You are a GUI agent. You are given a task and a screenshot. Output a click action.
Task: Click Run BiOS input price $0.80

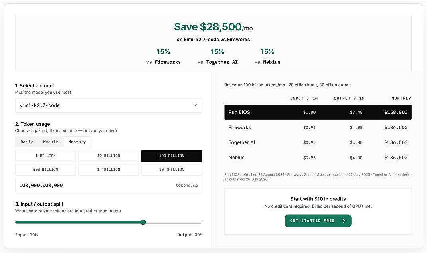coord(309,112)
